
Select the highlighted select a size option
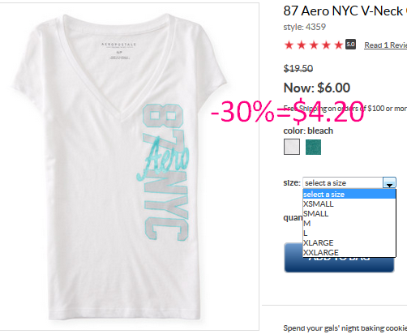tap(349, 194)
